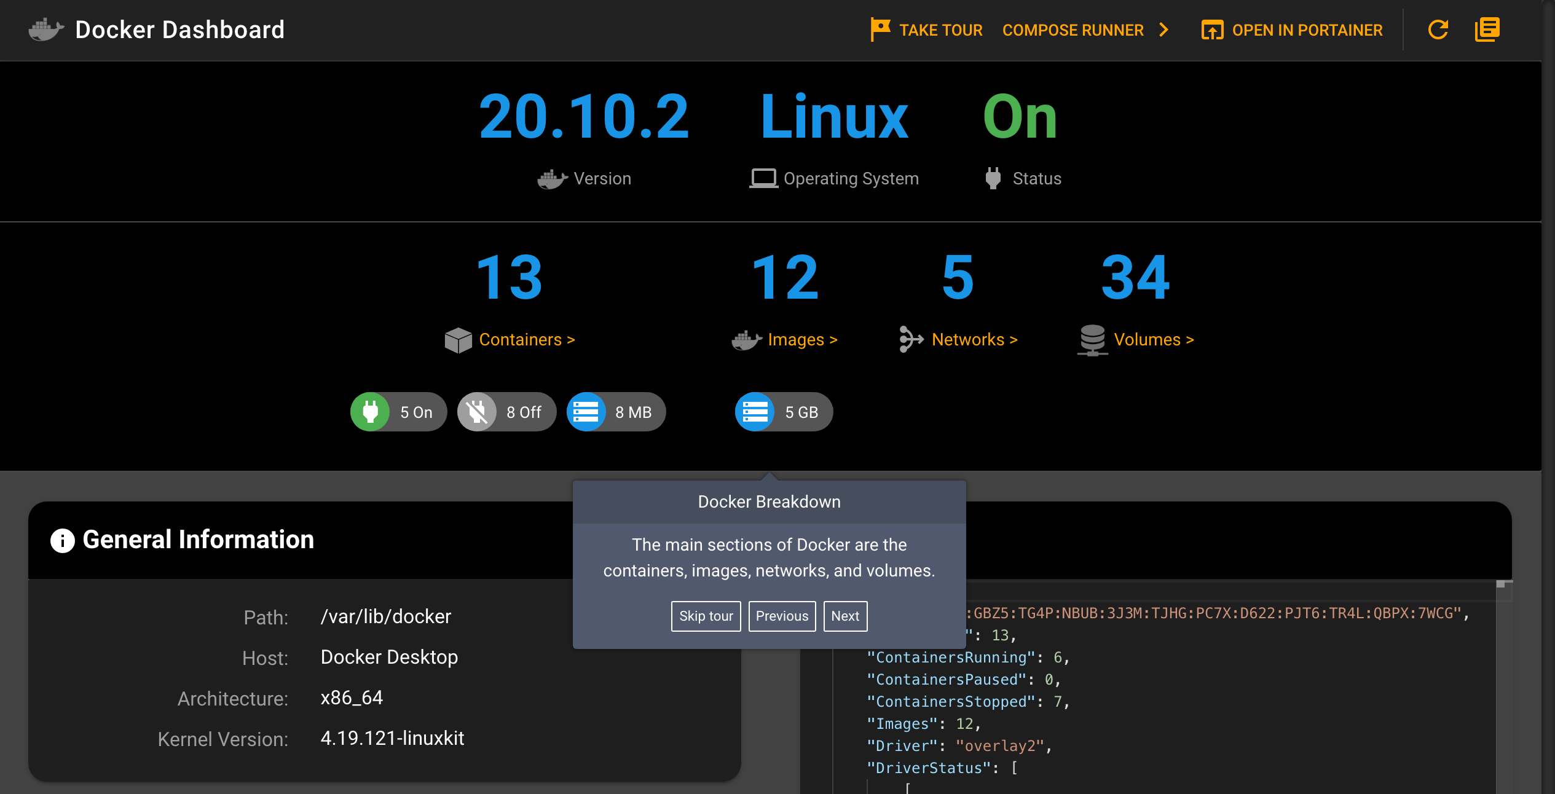The height and width of the screenshot is (794, 1555).
Task: Click the storage icon on 5 GB chip
Action: coord(755,412)
